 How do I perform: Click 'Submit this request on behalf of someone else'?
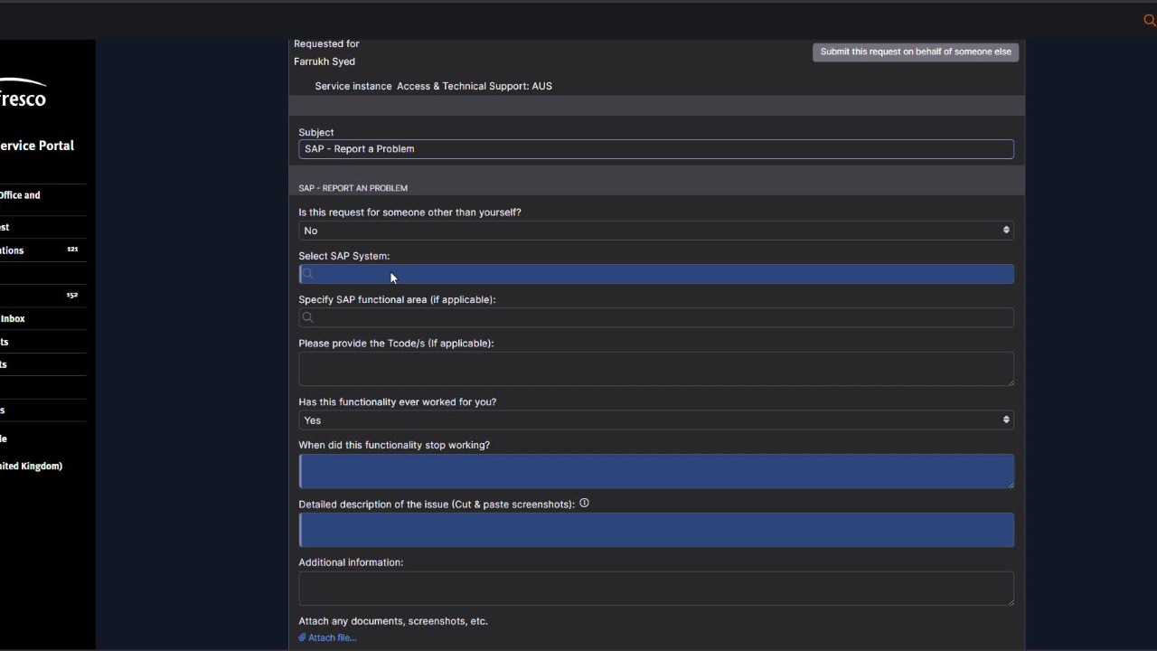point(916,52)
